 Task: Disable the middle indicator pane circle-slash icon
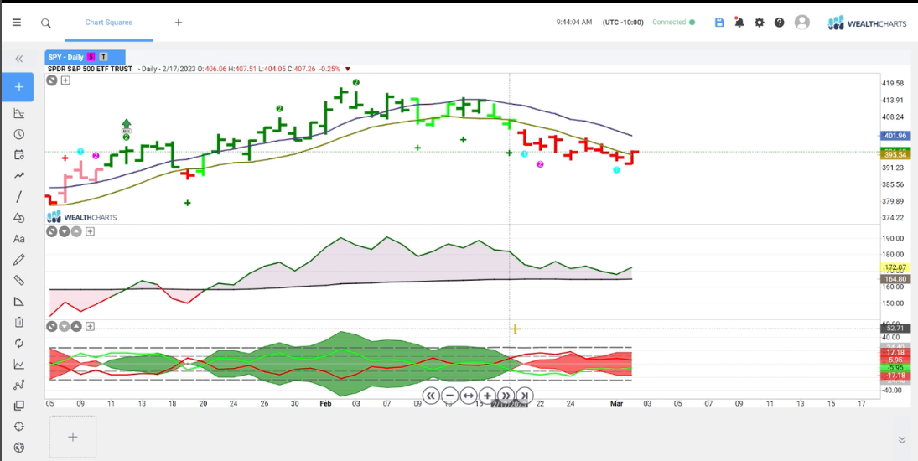click(52, 231)
